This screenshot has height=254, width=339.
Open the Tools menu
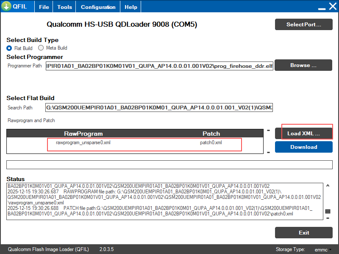64,7
